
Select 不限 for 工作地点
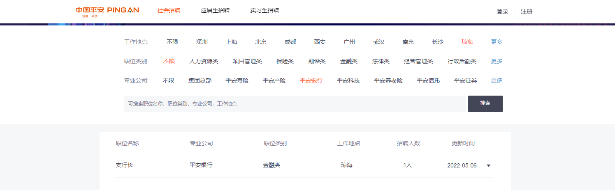(x=172, y=42)
